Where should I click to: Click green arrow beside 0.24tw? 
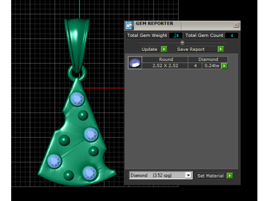coord(224,66)
